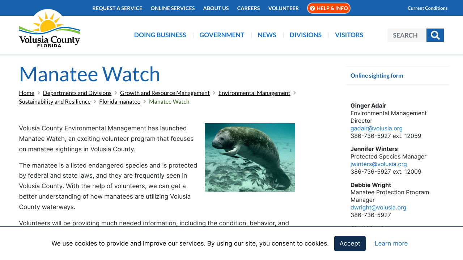Open the Careers link in the top bar
Viewport: 463px width, 260px height.
pos(249,8)
